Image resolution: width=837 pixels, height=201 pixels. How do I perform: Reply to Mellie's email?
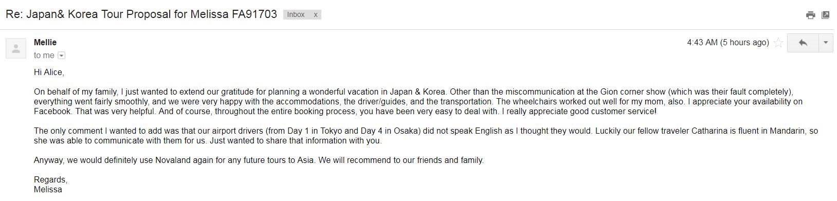click(803, 43)
